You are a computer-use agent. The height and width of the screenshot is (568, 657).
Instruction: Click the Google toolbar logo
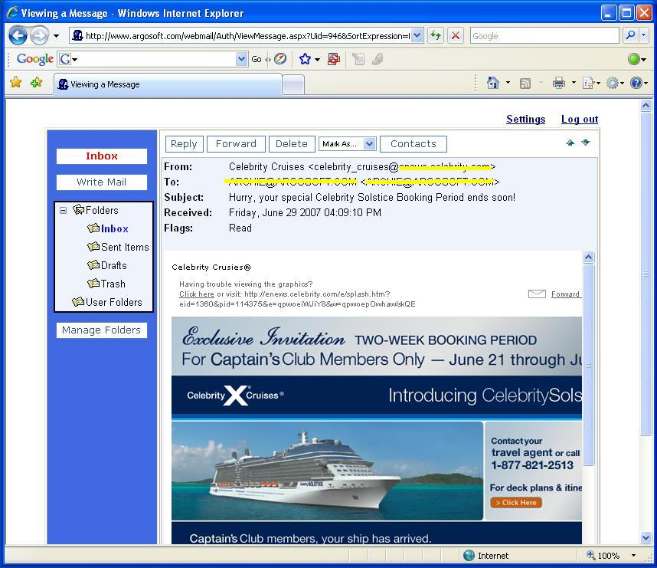pos(34,59)
